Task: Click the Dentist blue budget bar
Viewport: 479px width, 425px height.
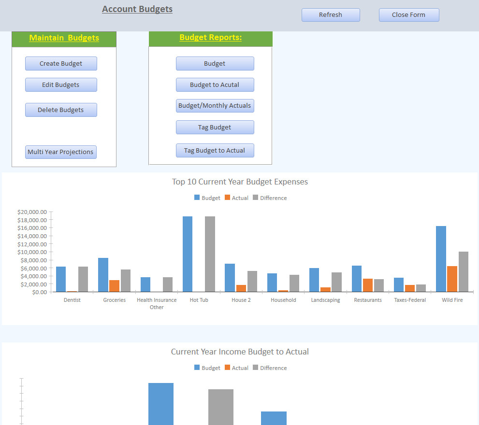Action: click(61, 279)
